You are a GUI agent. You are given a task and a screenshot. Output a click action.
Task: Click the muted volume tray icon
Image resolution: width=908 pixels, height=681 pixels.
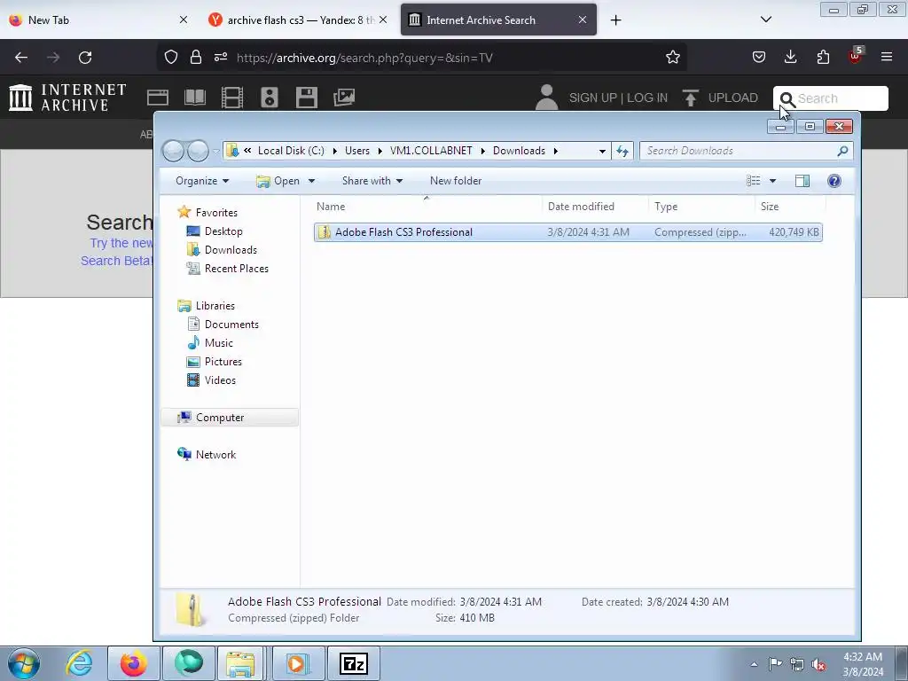[818, 665]
